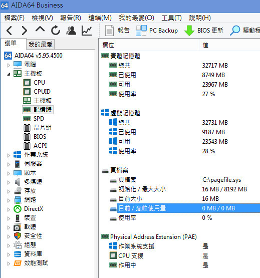The width and height of the screenshot is (260, 278).
Task: Click the database icon beside 資料庫
Action: pyautogui.click(x=18, y=254)
